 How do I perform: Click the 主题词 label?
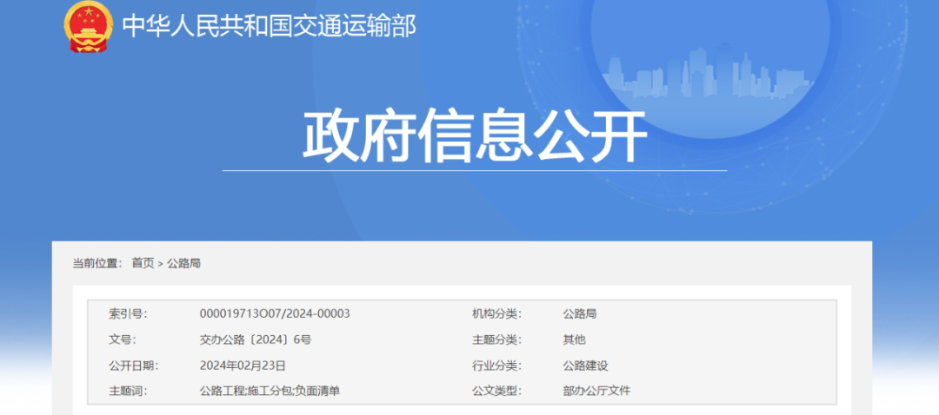click(128, 391)
